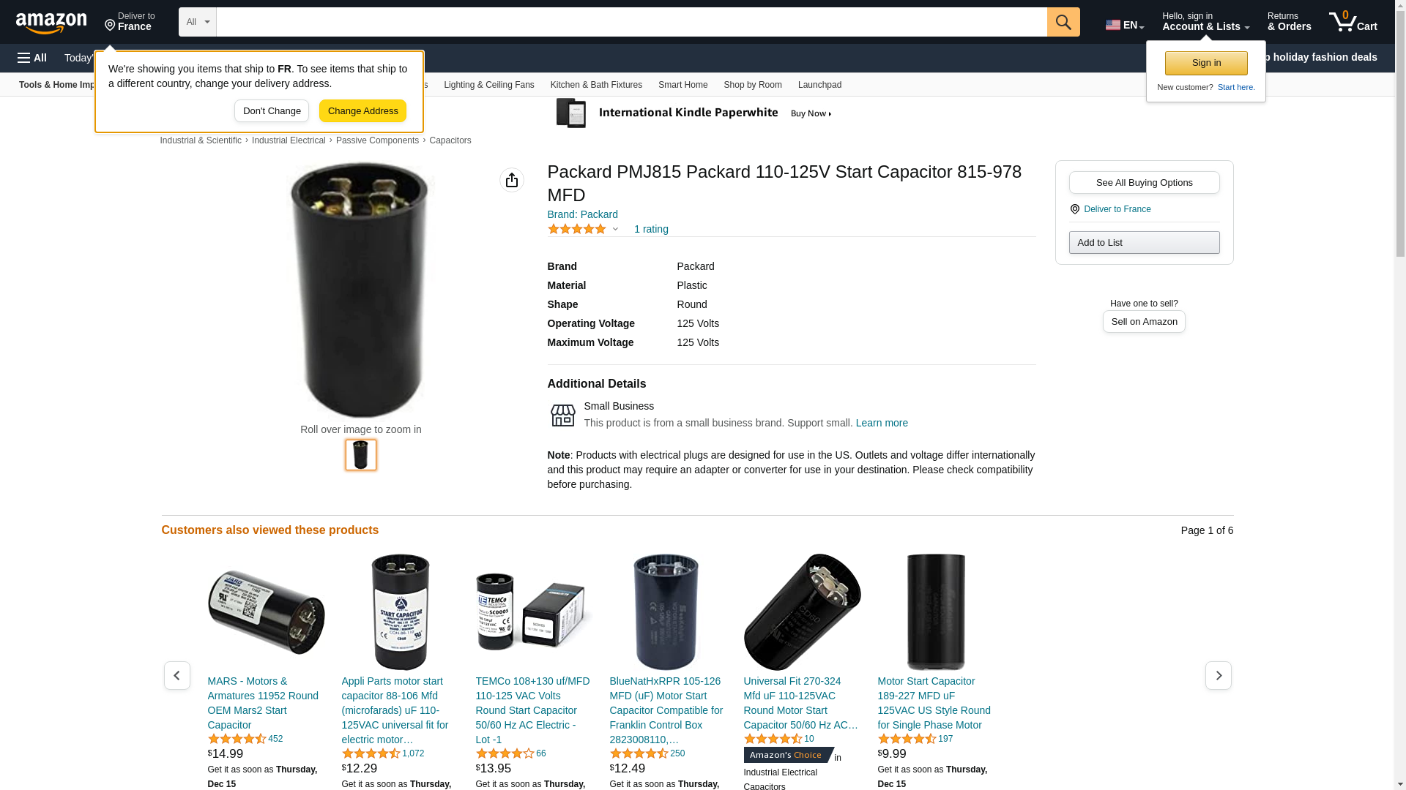Open the EN language selector

click(1125, 25)
